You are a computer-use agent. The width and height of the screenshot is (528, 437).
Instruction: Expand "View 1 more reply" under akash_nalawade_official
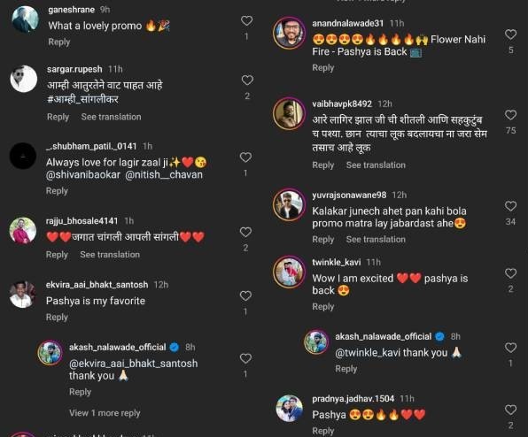tap(105, 413)
